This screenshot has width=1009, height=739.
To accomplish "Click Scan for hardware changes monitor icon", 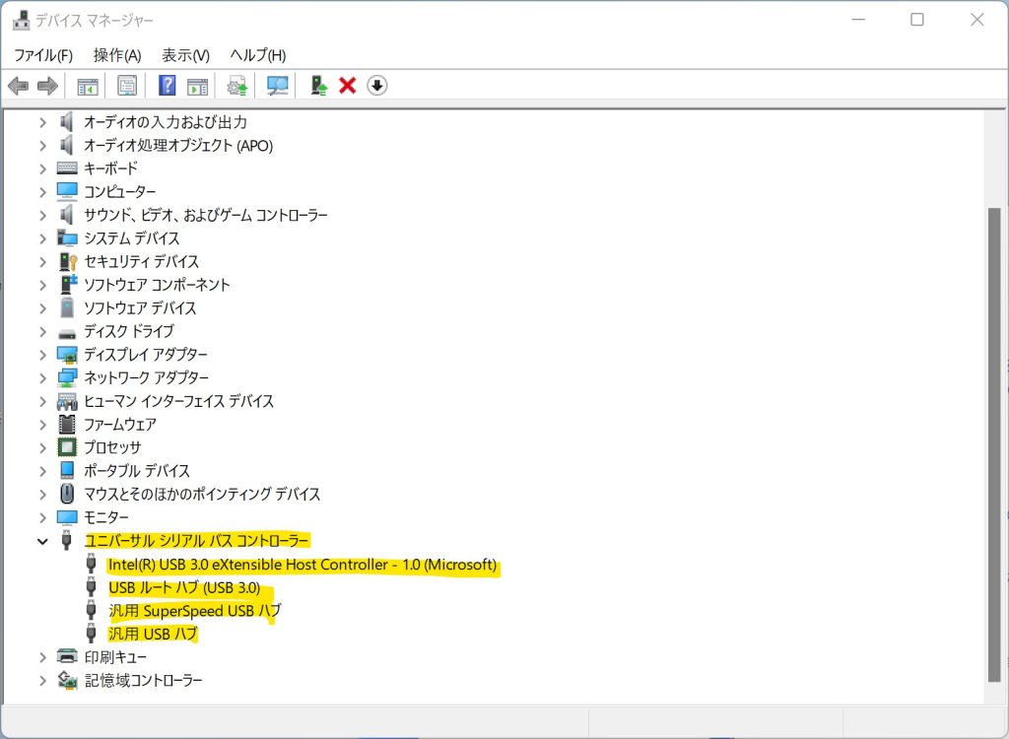I will coord(277,86).
